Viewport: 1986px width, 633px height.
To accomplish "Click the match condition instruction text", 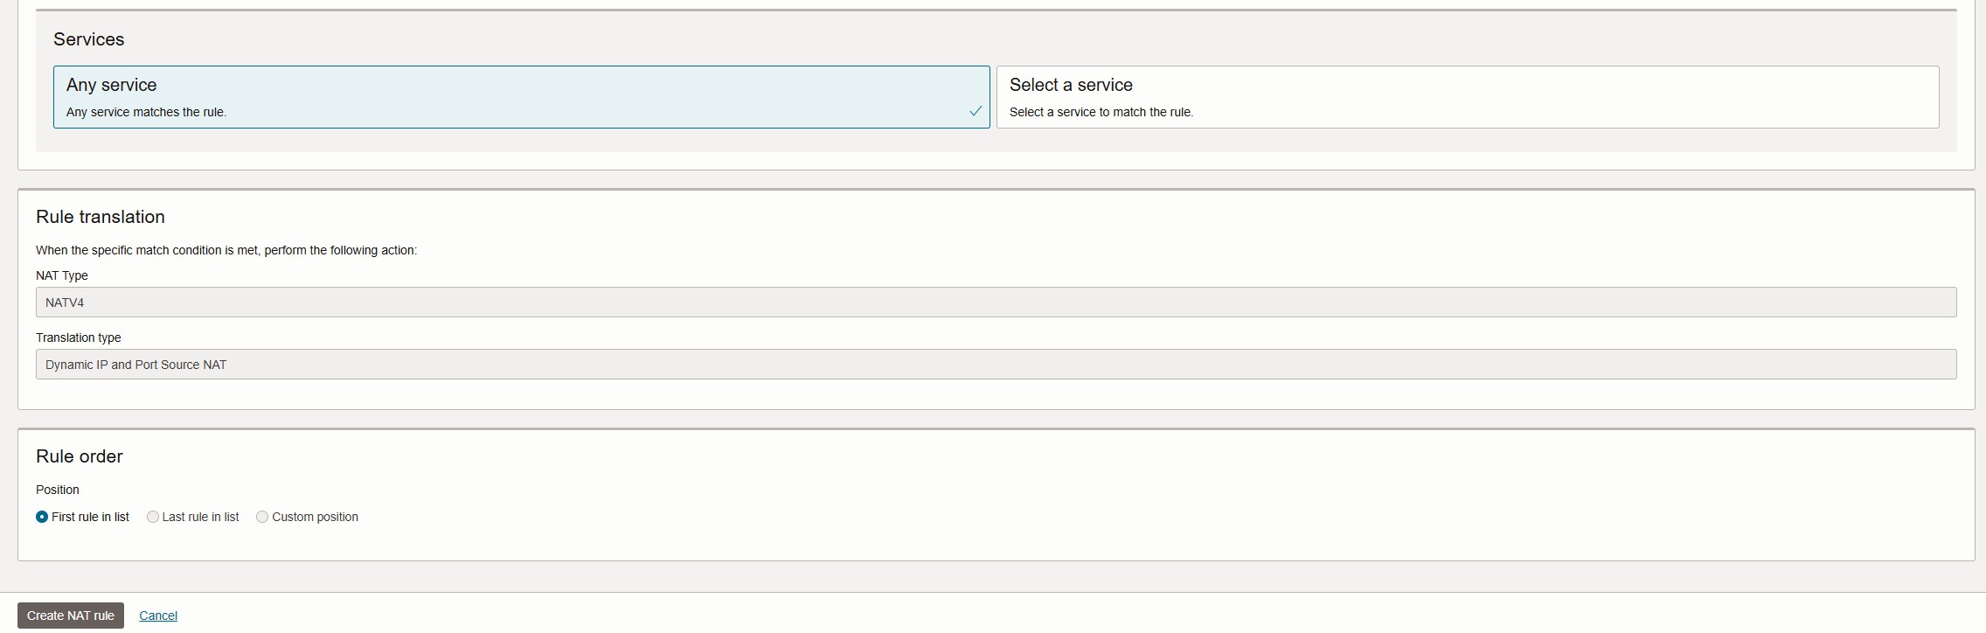I will [x=226, y=250].
